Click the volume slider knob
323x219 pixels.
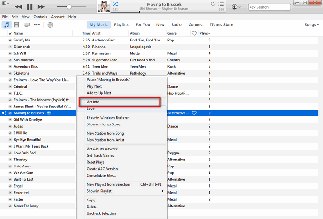69,7
